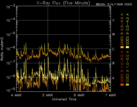Viewport: 137px width, 107px height.
Task: Click the A flare class label
Action: (113, 78)
